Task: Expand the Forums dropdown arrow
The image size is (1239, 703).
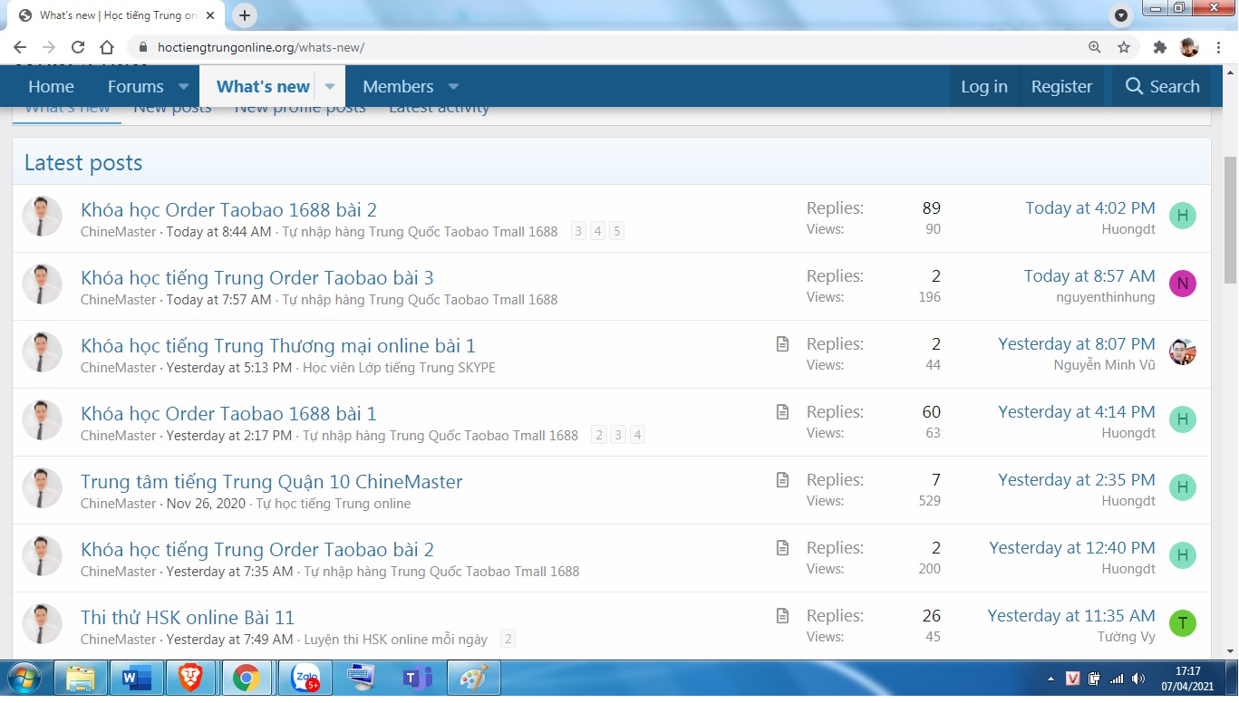Action: pos(183,87)
